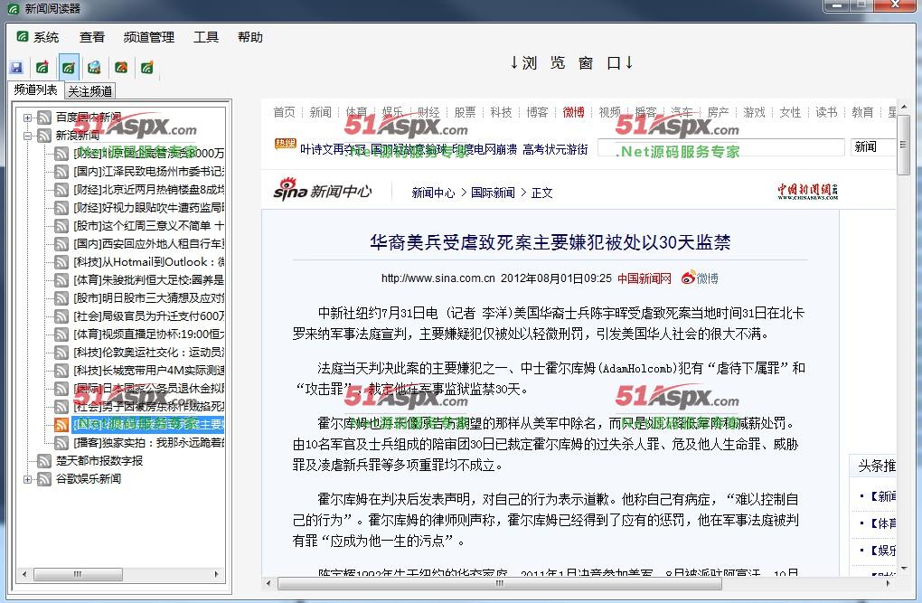
Task: Click the orange 热搜 badge icon
Action: click(285, 144)
